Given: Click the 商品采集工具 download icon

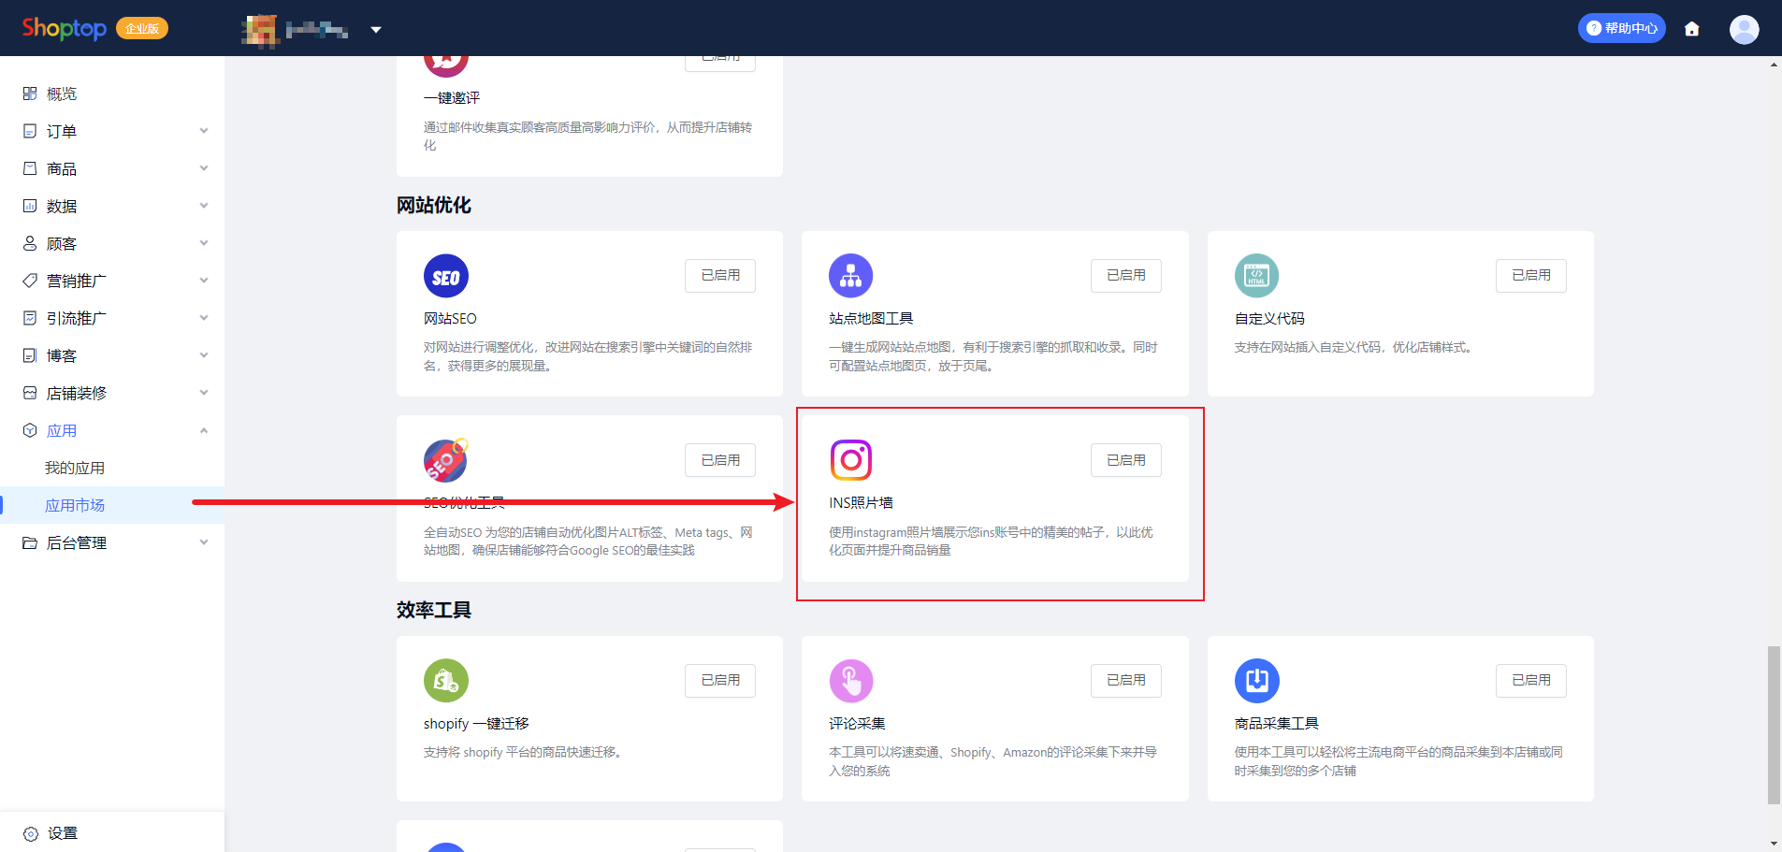Looking at the screenshot, I should (x=1256, y=681).
